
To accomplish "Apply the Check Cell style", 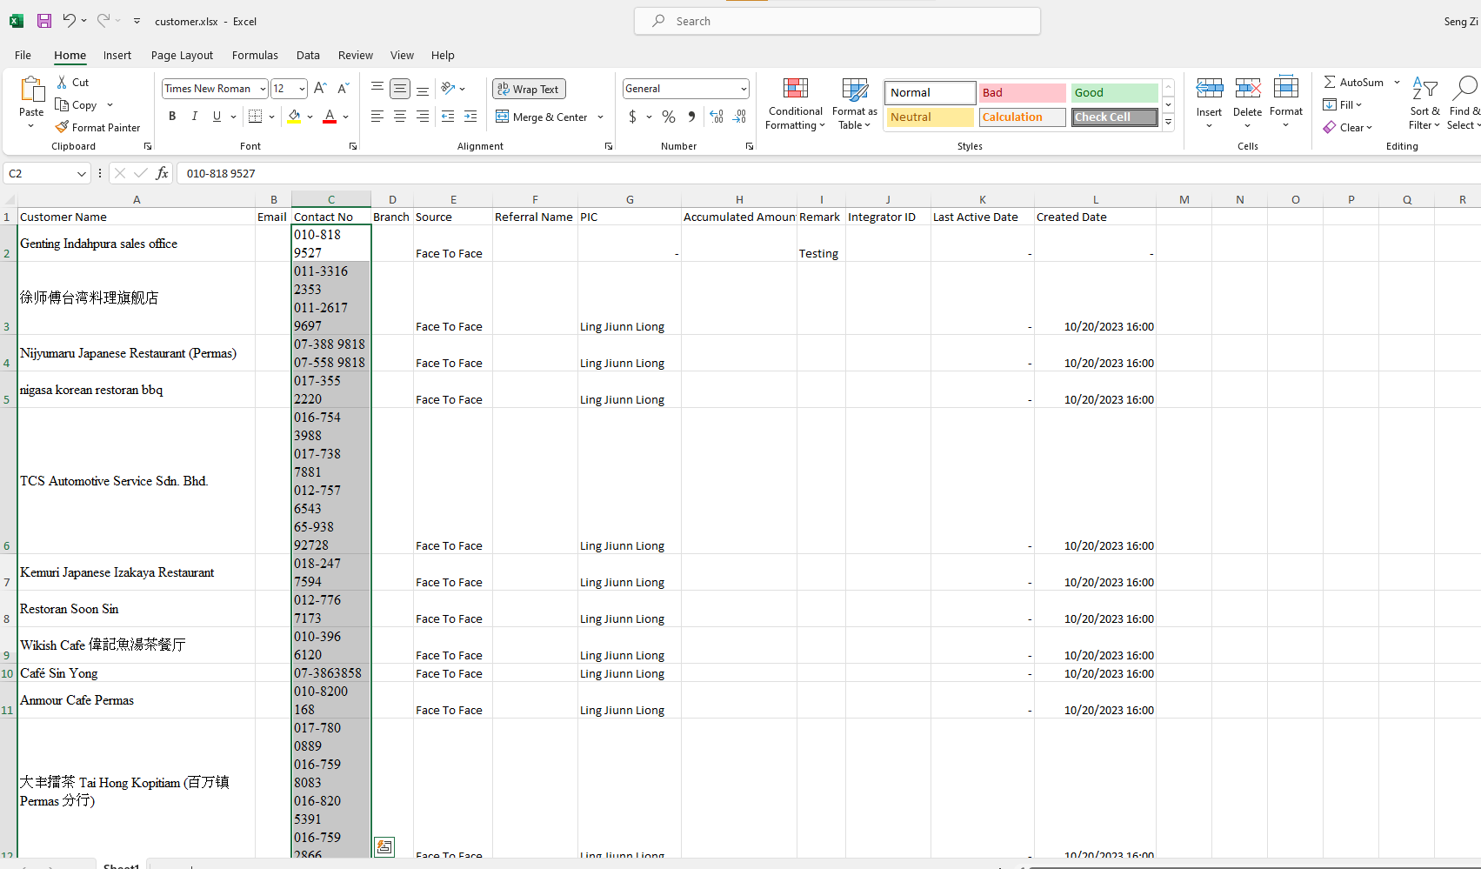I will [x=1115, y=117].
